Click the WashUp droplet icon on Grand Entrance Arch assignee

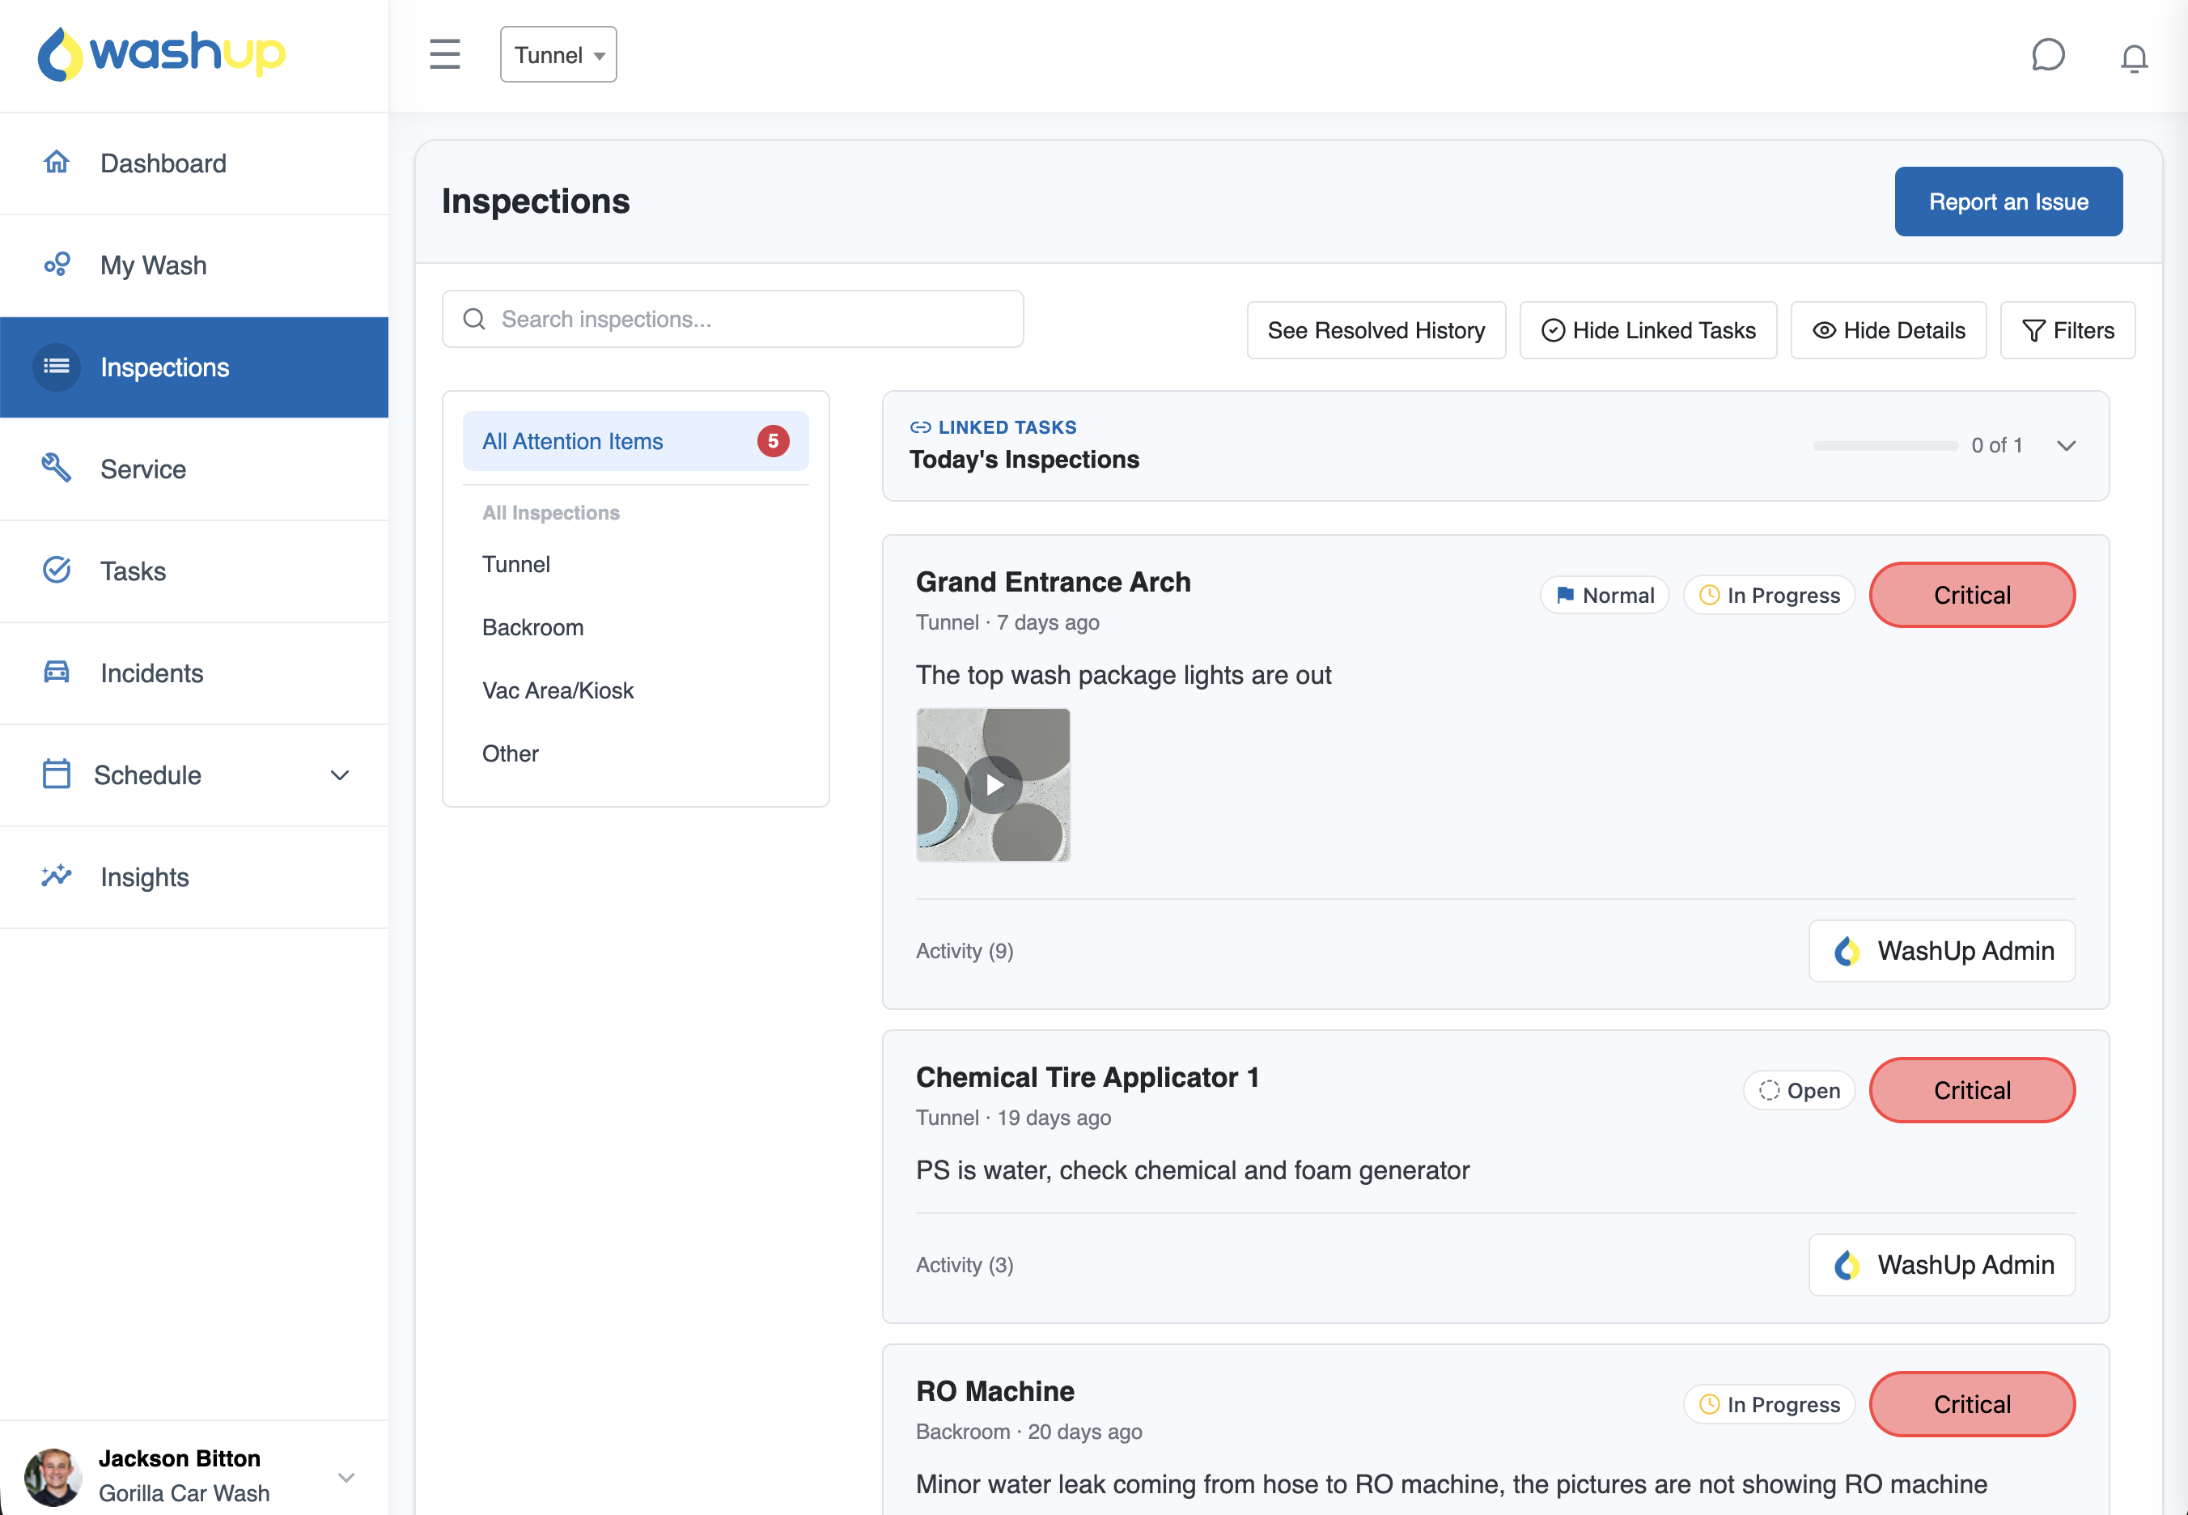click(x=1847, y=951)
